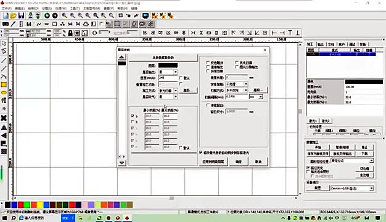Open the Device USB port dropdown
This screenshot has width=386, height=222.
371,188
